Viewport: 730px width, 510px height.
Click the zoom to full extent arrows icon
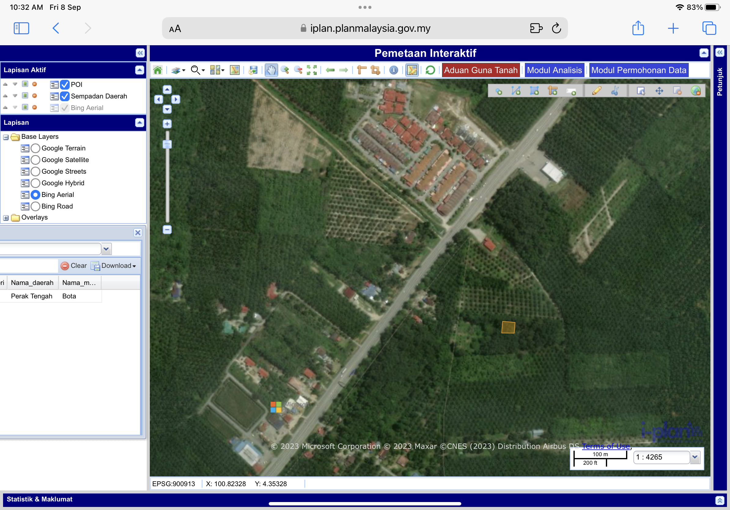click(312, 70)
